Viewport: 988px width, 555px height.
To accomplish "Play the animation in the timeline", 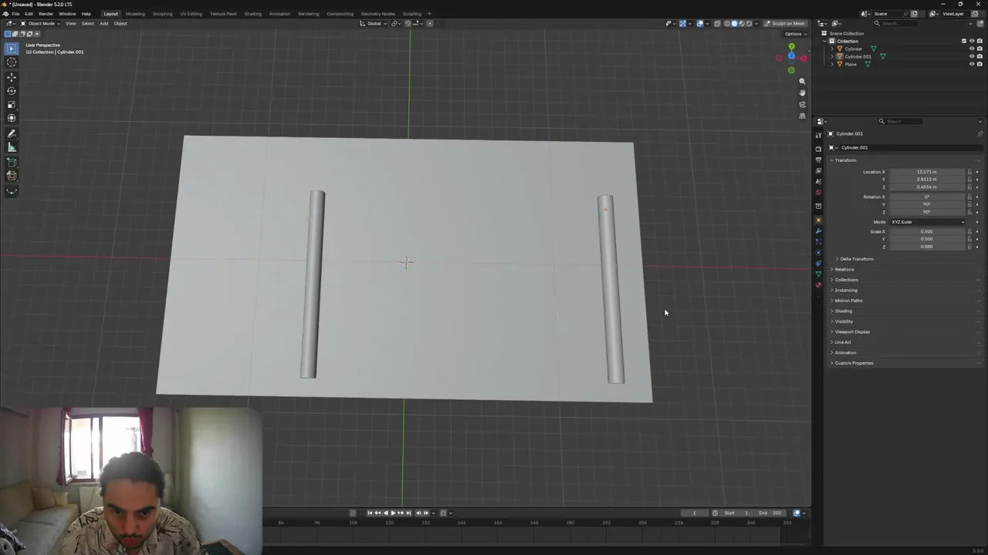I will [x=393, y=513].
